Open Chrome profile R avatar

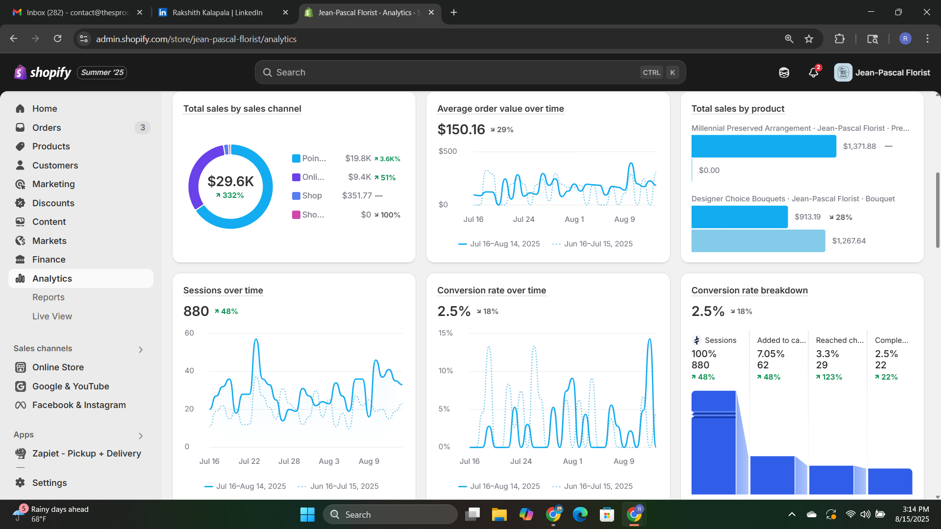[x=905, y=39]
